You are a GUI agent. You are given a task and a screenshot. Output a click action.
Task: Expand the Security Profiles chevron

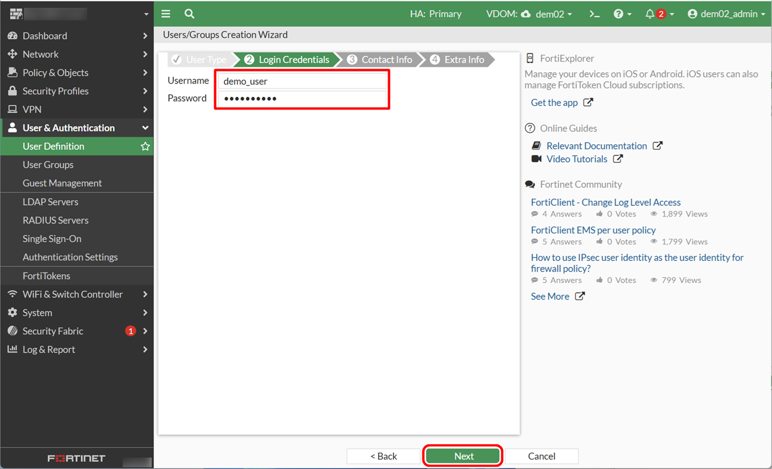pyautogui.click(x=145, y=91)
